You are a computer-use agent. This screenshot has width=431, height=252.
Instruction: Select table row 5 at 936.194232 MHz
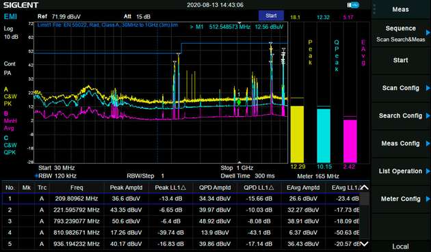181,244
